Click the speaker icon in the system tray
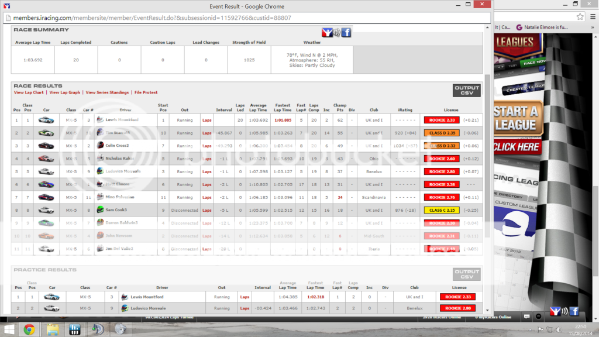This screenshot has height=337, width=599. click(x=559, y=330)
